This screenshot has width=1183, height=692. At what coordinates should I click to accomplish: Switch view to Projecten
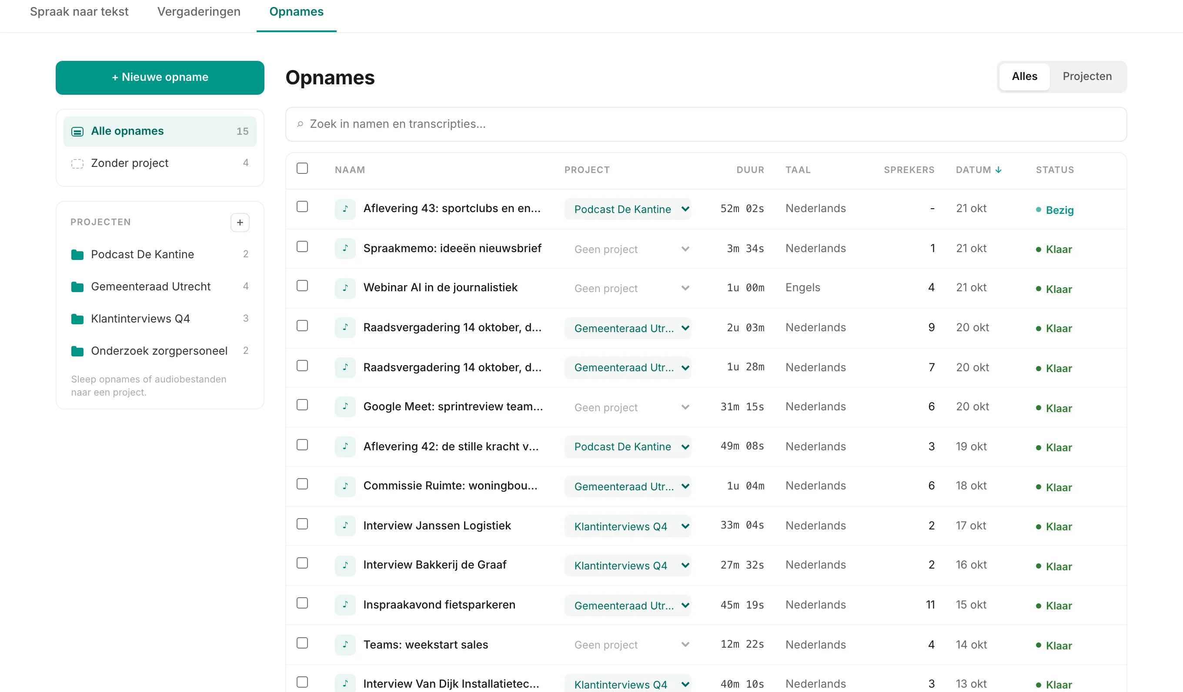coord(1087,77)
